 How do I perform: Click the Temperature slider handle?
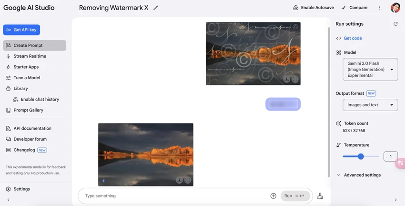coord(361,156)
